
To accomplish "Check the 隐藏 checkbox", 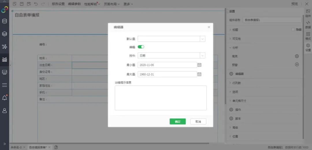I will click(293, 29).
